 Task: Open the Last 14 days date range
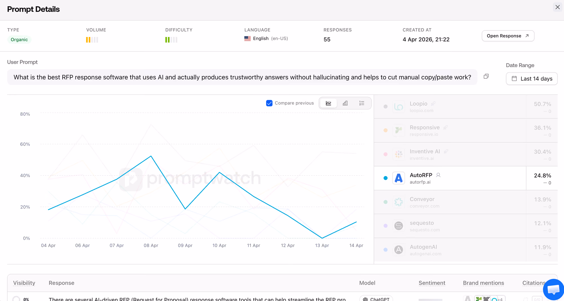click(532, 79)
